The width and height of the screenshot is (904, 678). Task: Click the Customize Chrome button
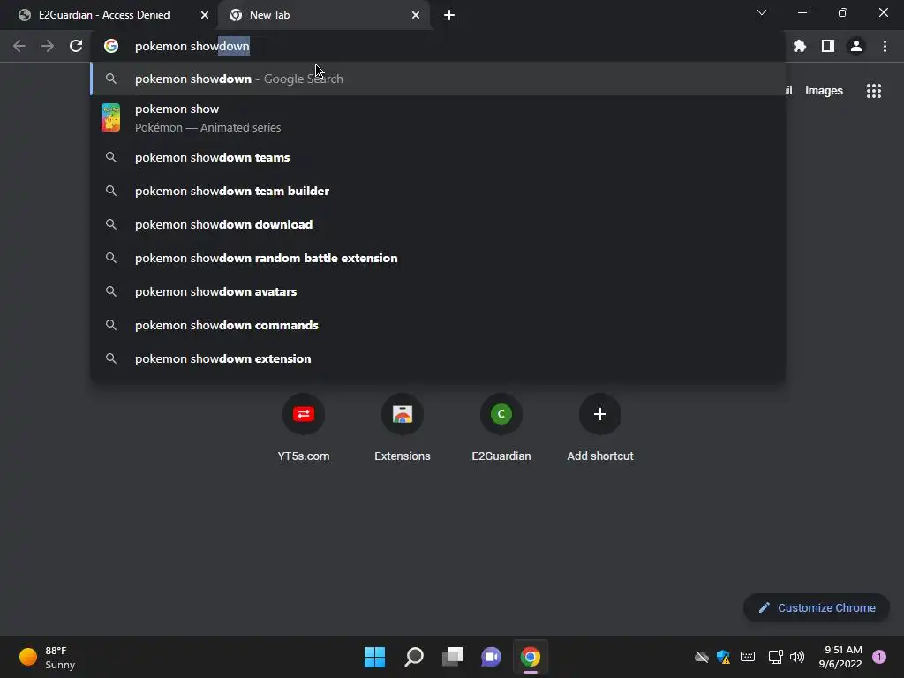(x=817, y=607)
